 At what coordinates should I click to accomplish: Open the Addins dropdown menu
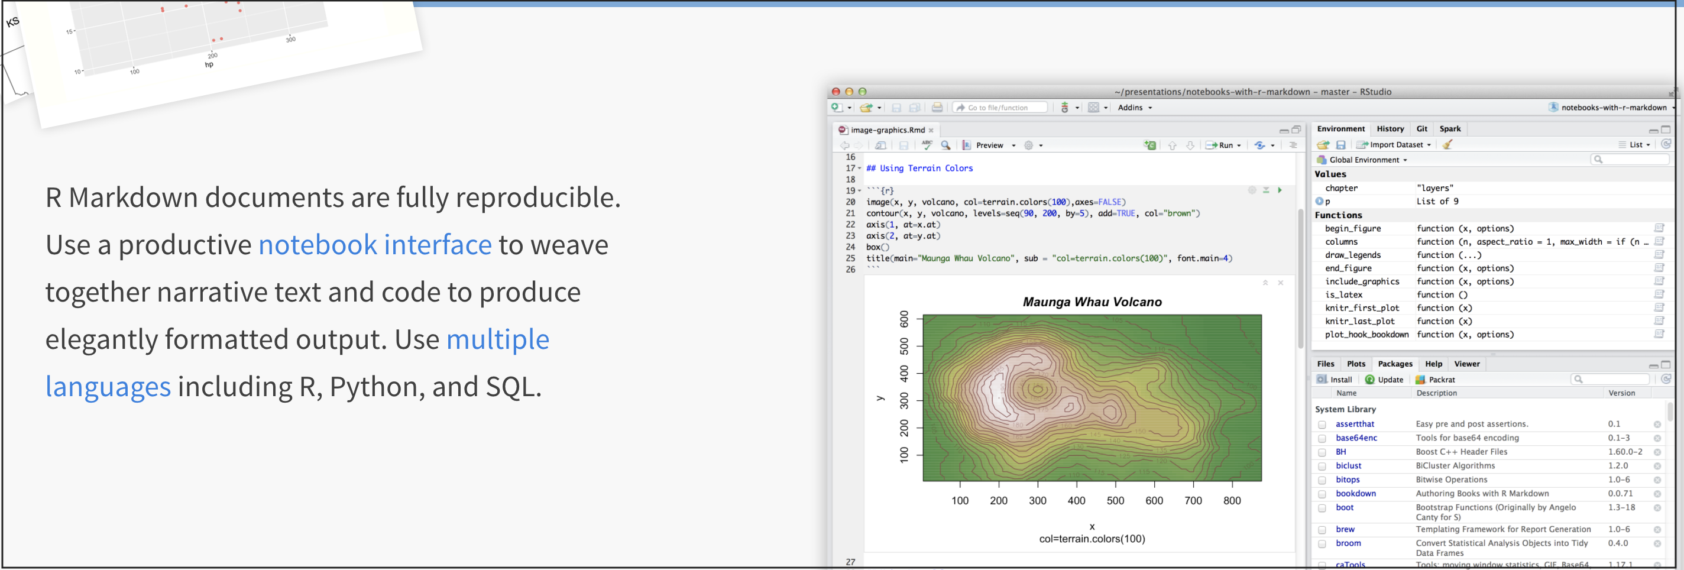[x=1134, y=108]
